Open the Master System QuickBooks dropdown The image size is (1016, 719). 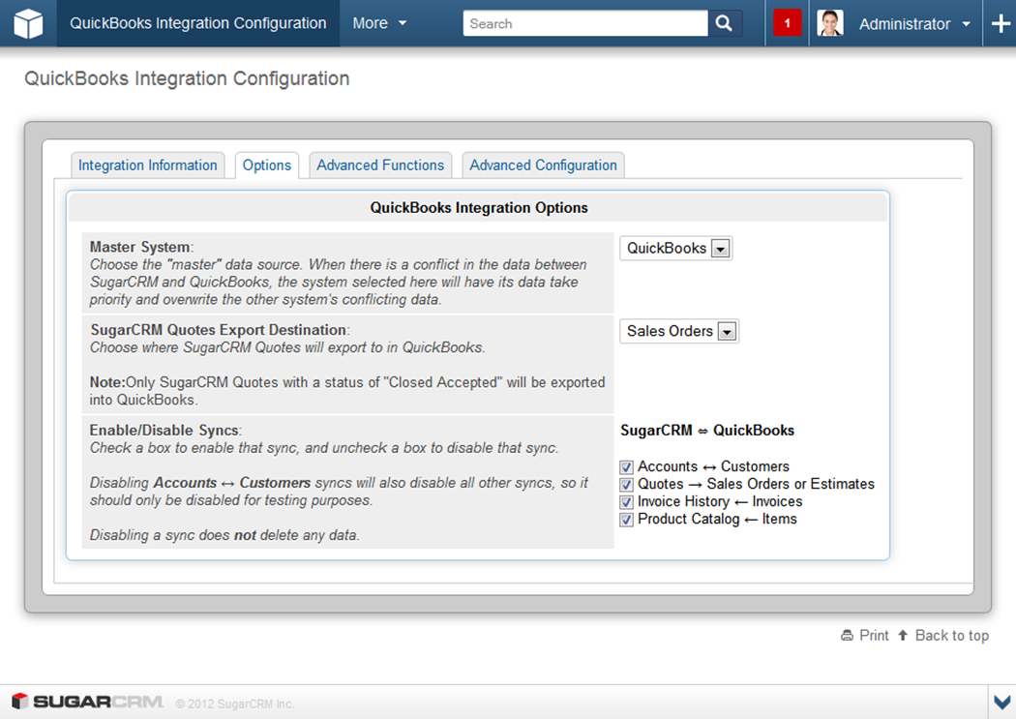pos(675,248)
